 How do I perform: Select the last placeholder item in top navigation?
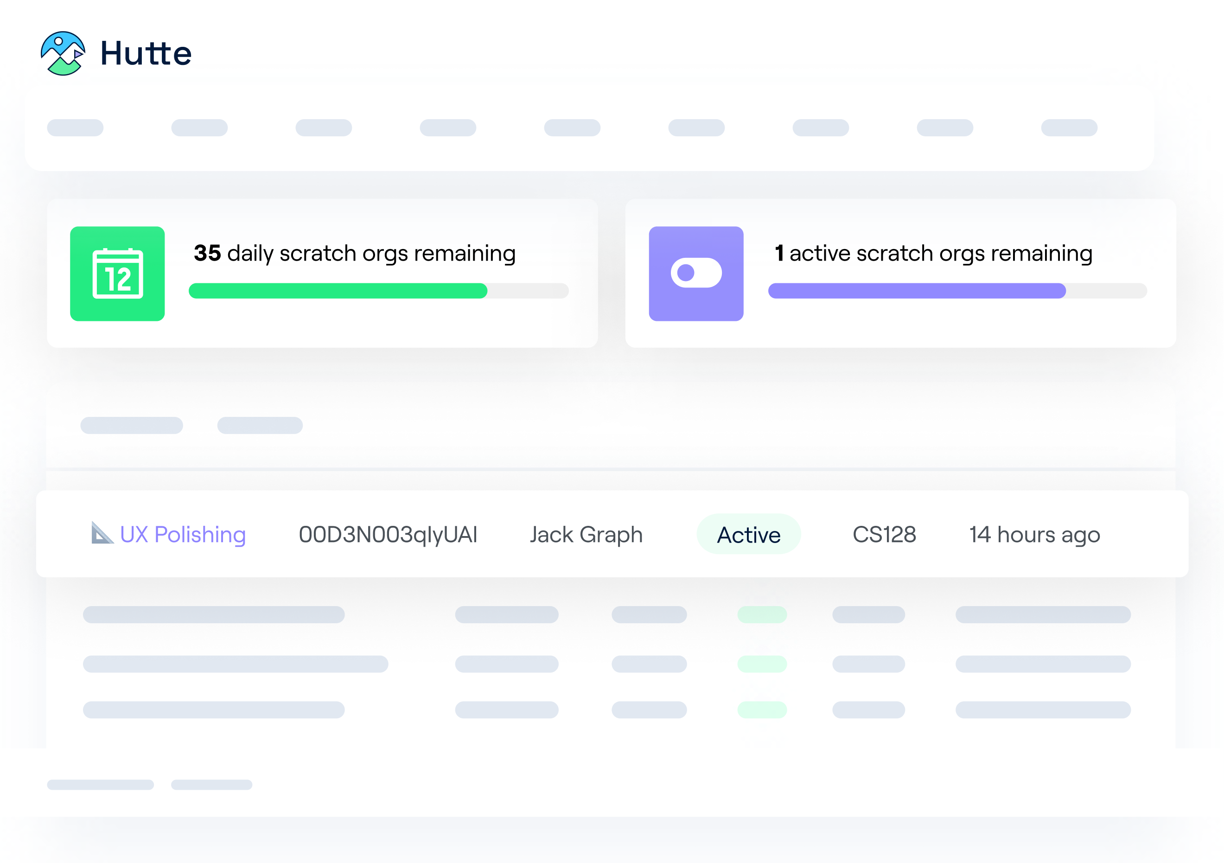(x=1069, y=128)
